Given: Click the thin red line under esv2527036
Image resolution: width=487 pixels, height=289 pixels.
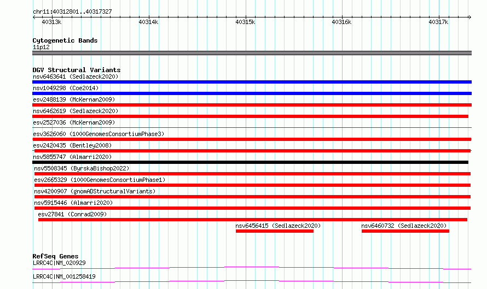Looking at the screenshot, I should tap(252, 127).
